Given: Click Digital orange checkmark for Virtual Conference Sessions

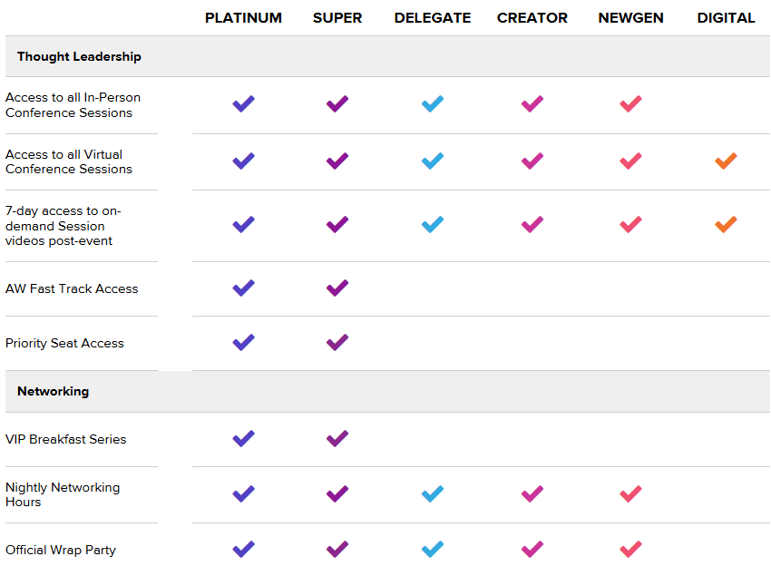Looking at the screenshot, I should (x=726, y=161).
